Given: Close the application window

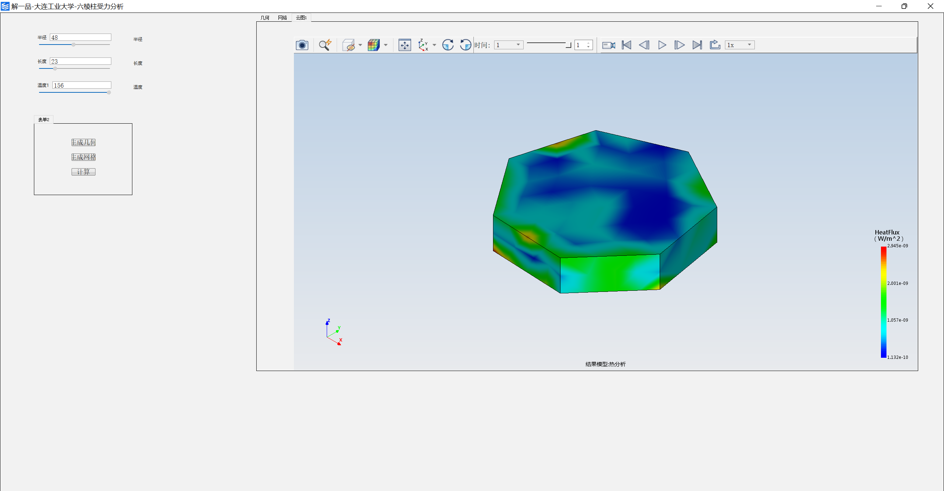Looking at the screenshot, I should [x=930, y=6].
